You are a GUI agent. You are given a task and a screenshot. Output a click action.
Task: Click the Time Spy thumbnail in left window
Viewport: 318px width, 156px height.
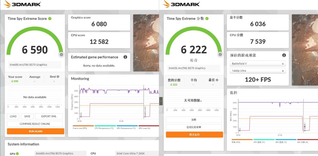point(146,43)
